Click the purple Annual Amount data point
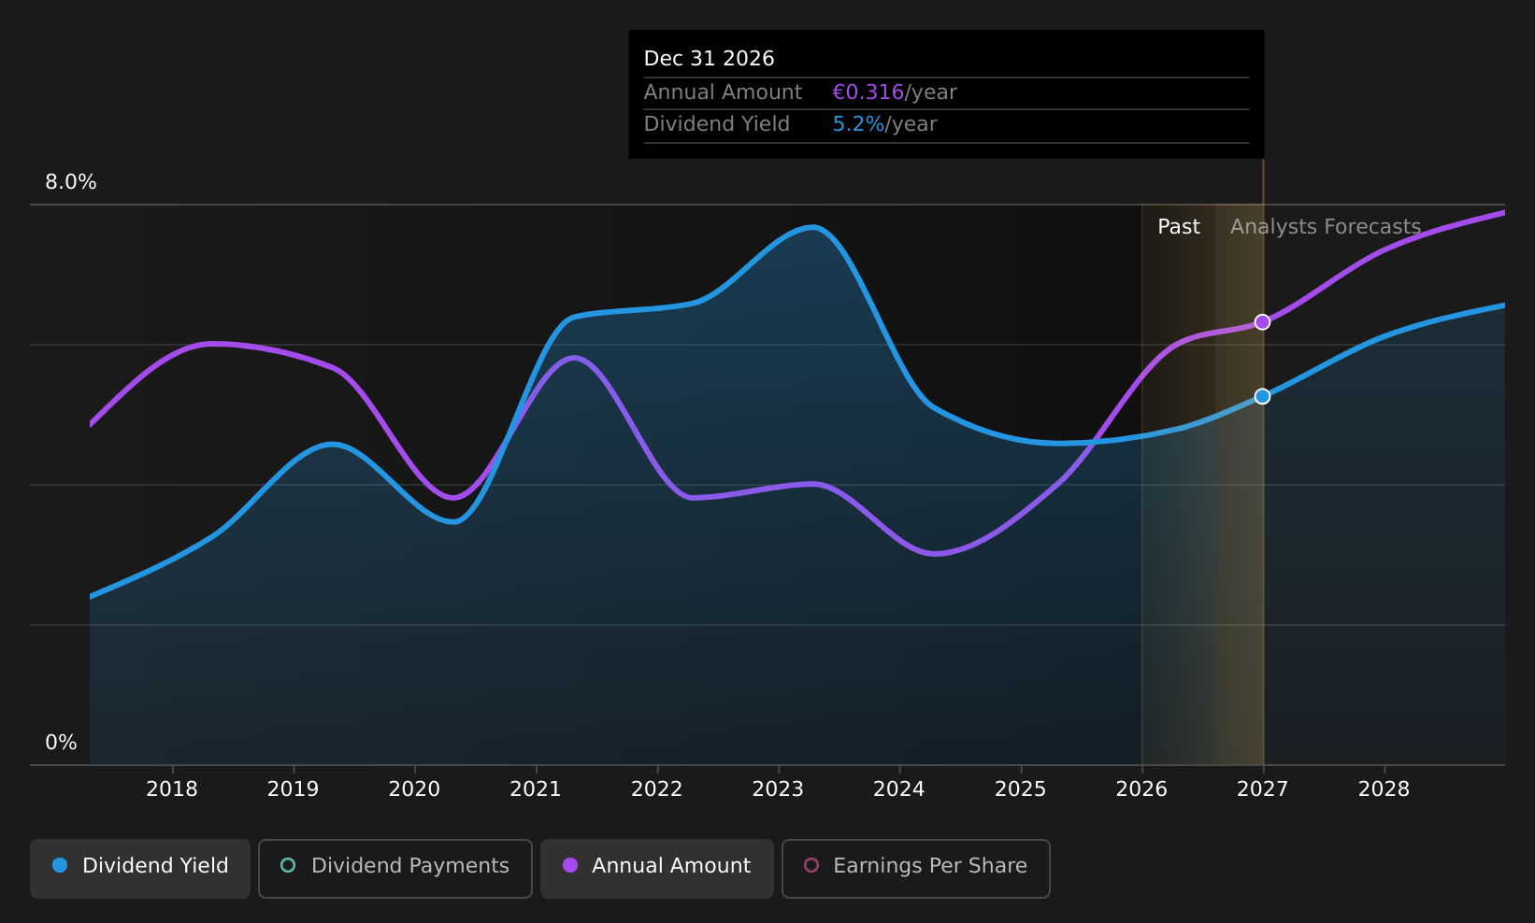 pyautogui.click(x=1262, y=321)
